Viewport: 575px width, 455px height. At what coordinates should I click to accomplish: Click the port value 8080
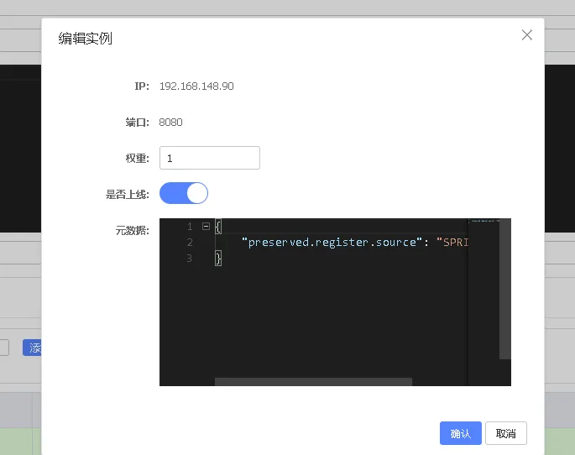170,123
